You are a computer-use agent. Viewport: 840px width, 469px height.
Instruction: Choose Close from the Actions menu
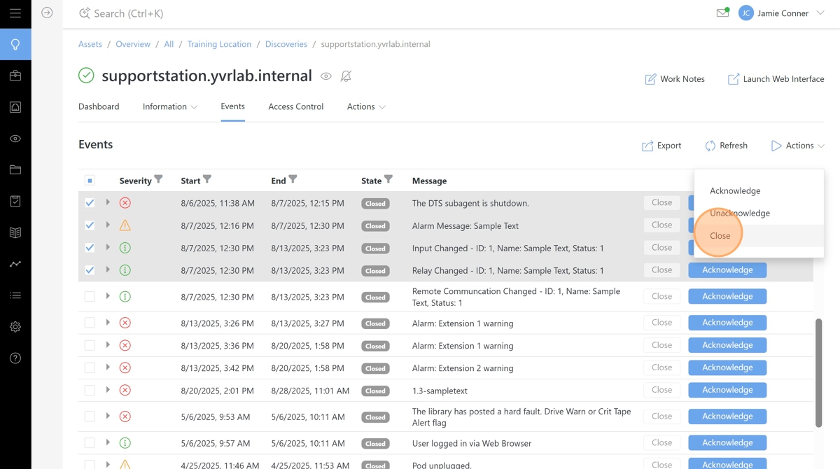point(720,236)
